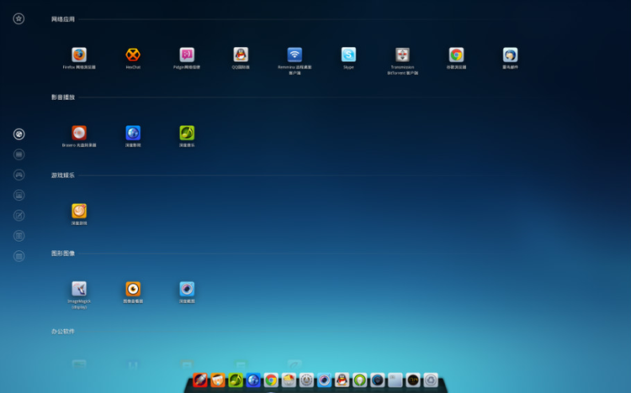The image size is (631, 393).
Task: Open the trash recycle icon in the dock
Action: coord(430,380)
